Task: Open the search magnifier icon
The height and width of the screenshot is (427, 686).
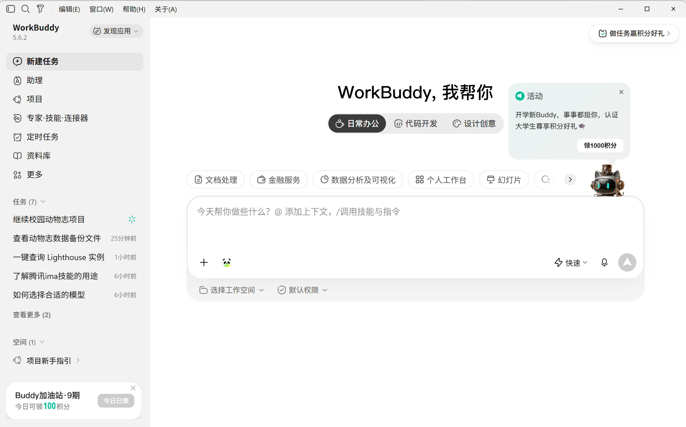Action: click(x=25, y=9)
